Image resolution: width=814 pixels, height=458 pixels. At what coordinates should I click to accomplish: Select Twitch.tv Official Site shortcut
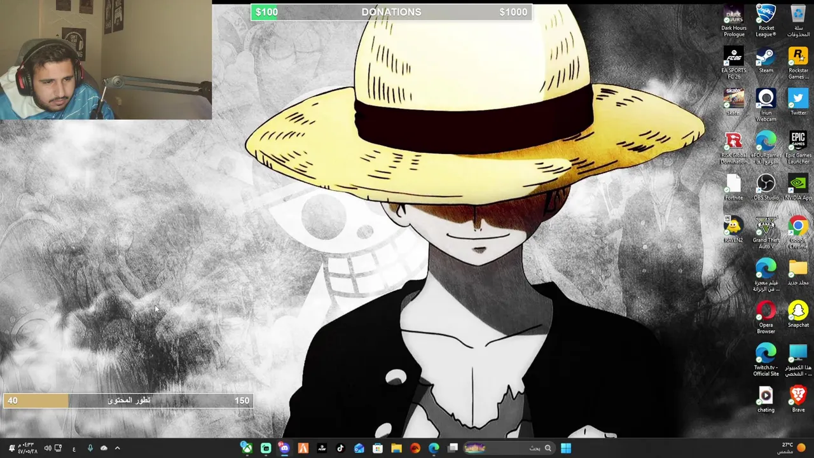point(766,360)
